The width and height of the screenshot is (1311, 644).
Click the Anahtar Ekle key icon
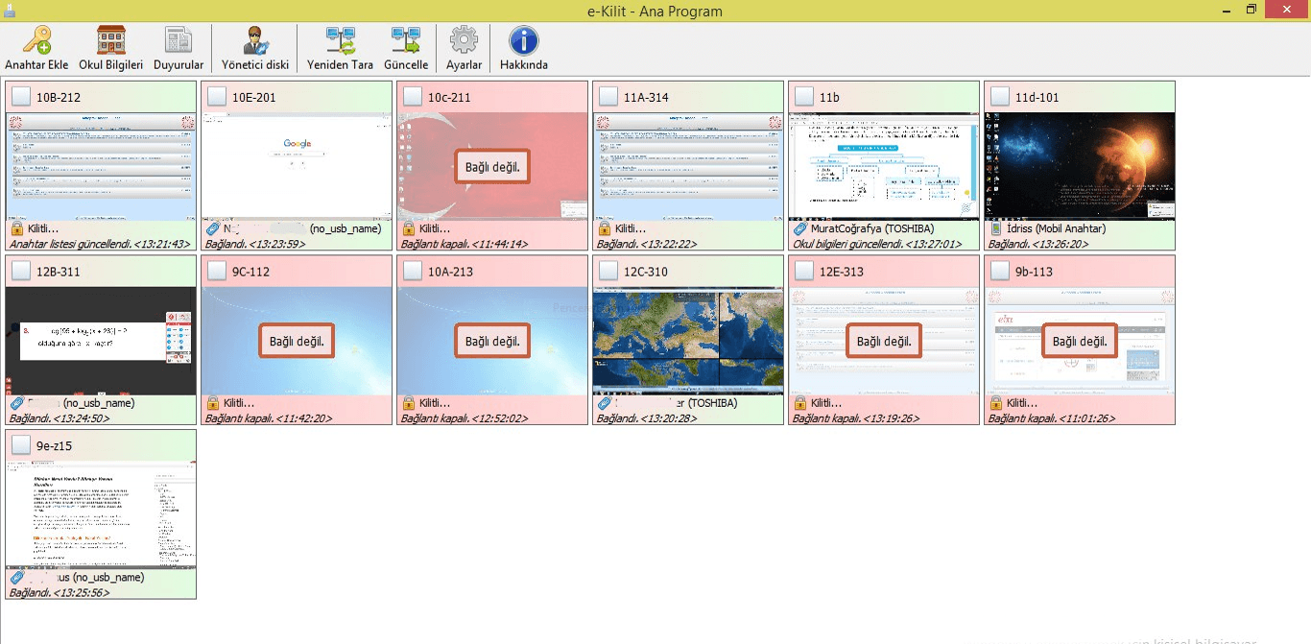click(36, 41)
